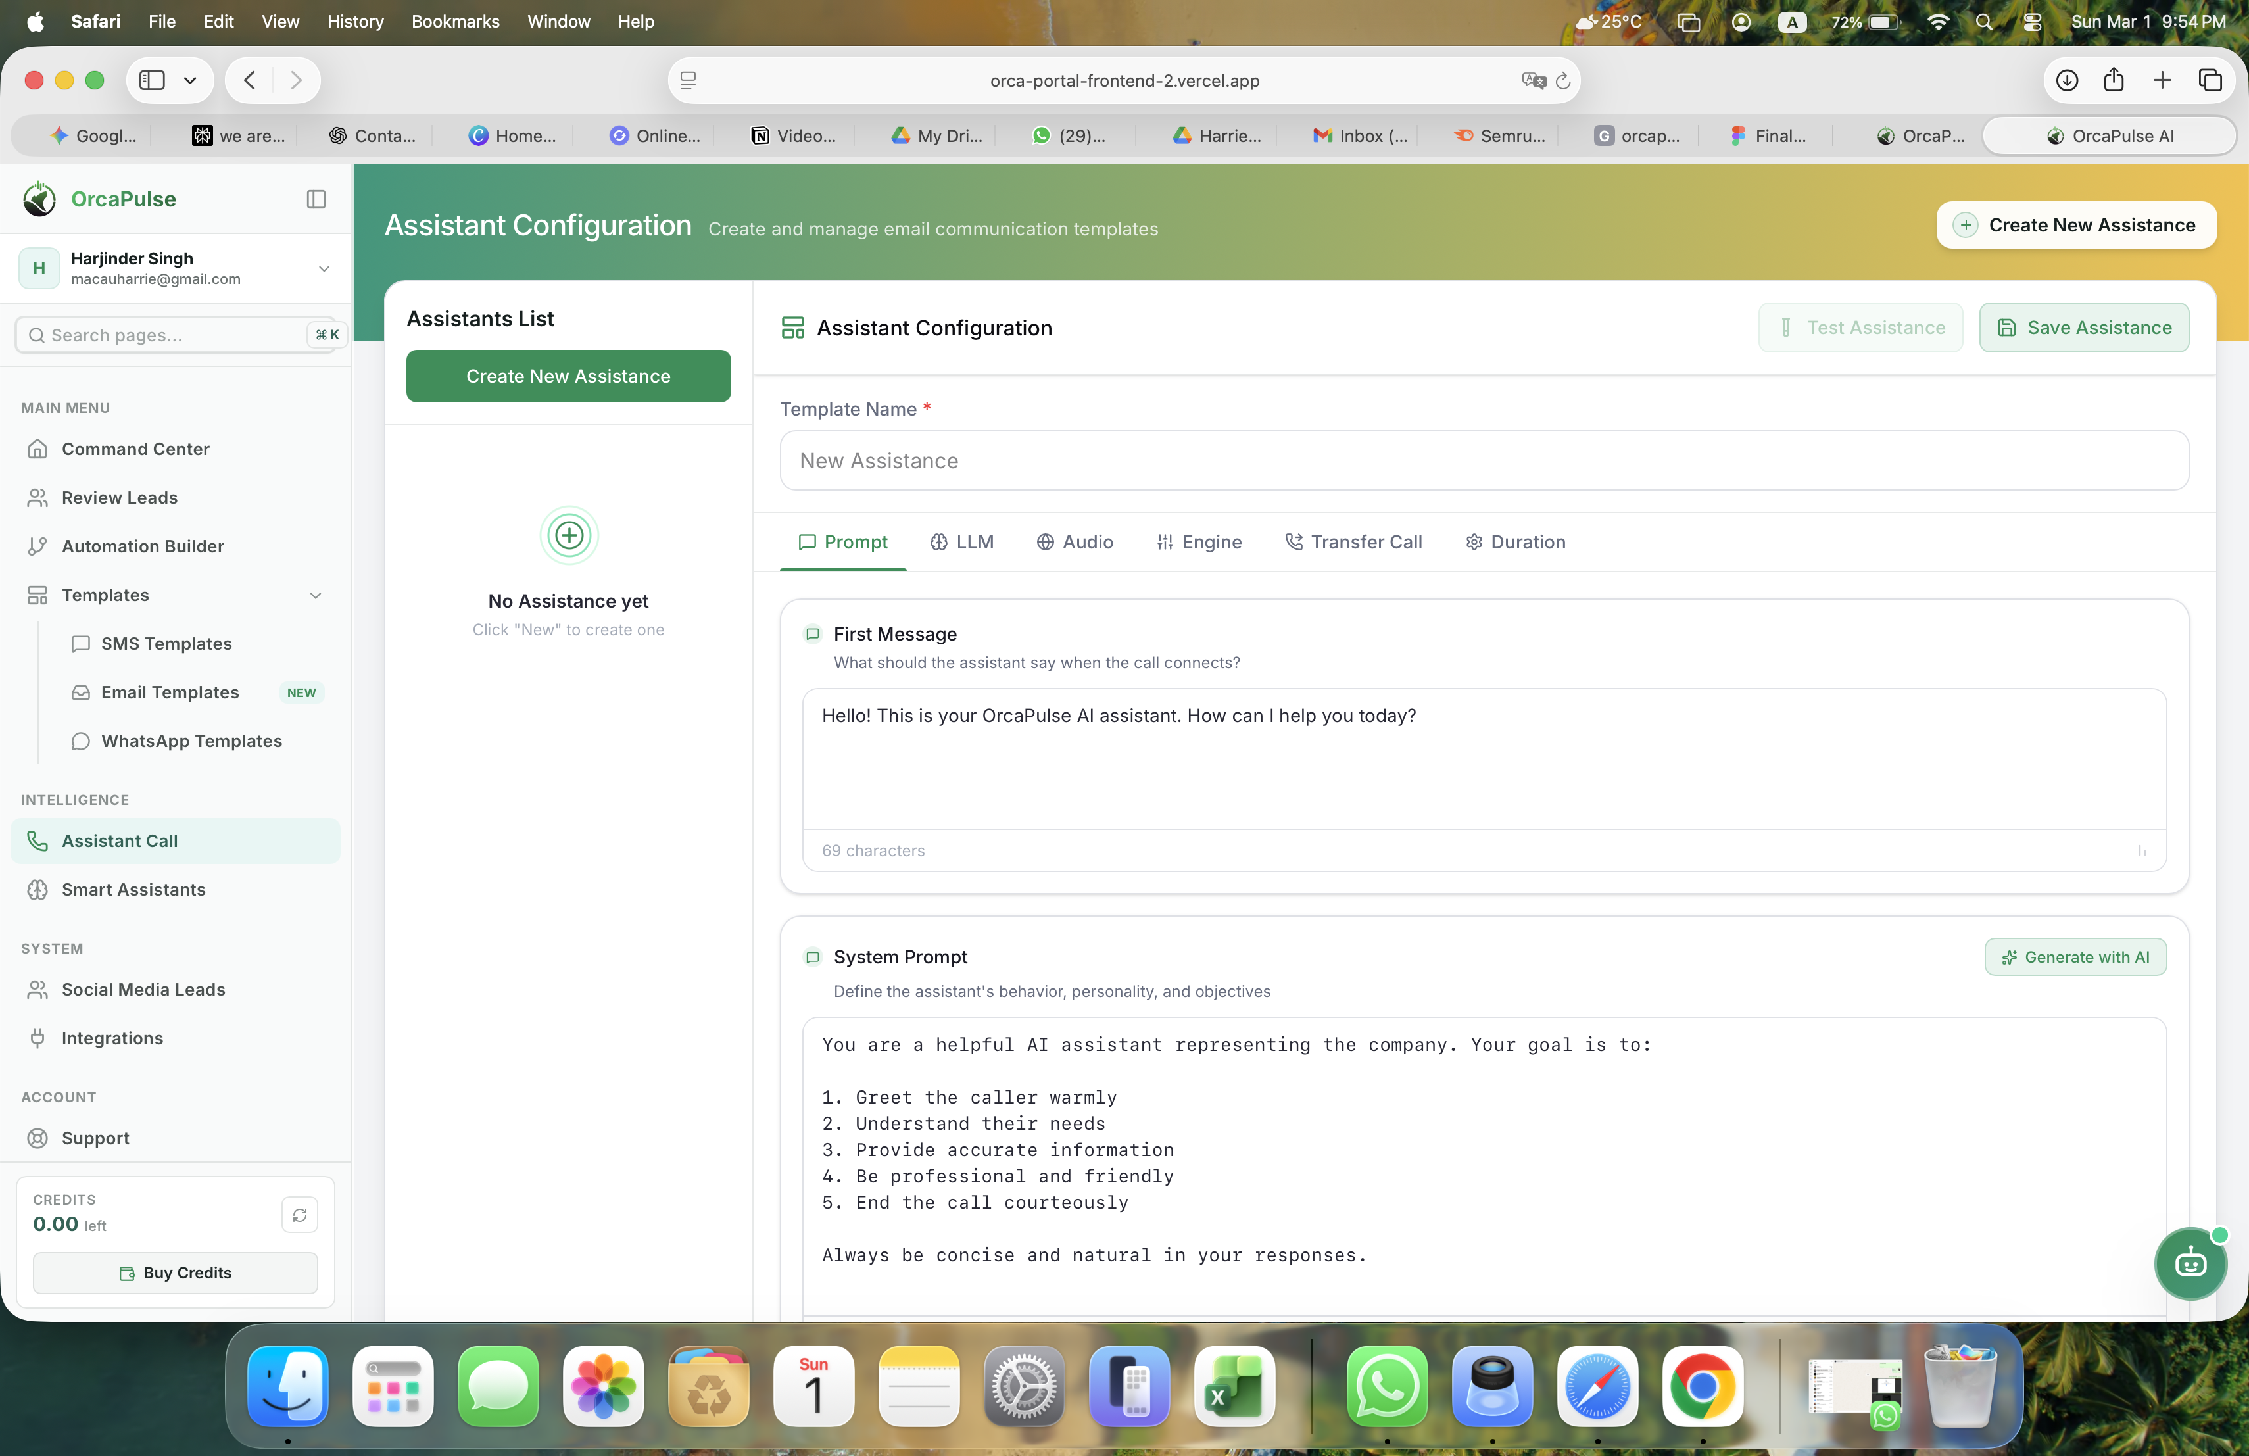Open Smart Assistants brain icon
This screenshot has width=2249, height=1456.
(37, 890)
